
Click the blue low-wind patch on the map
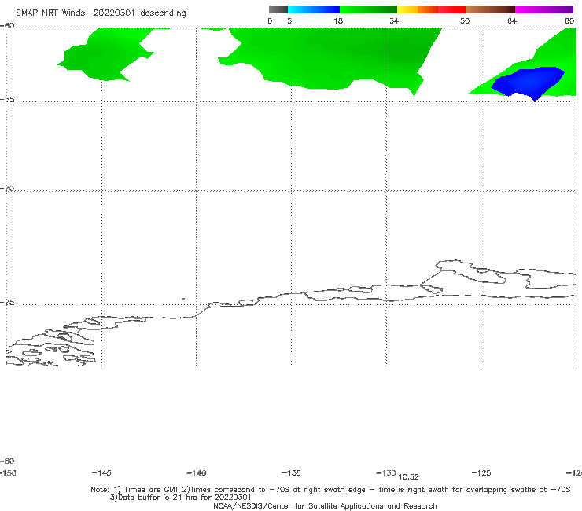click(x=528, y=83)
